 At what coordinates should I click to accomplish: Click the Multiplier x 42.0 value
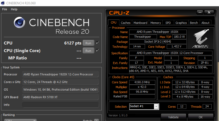142,87
